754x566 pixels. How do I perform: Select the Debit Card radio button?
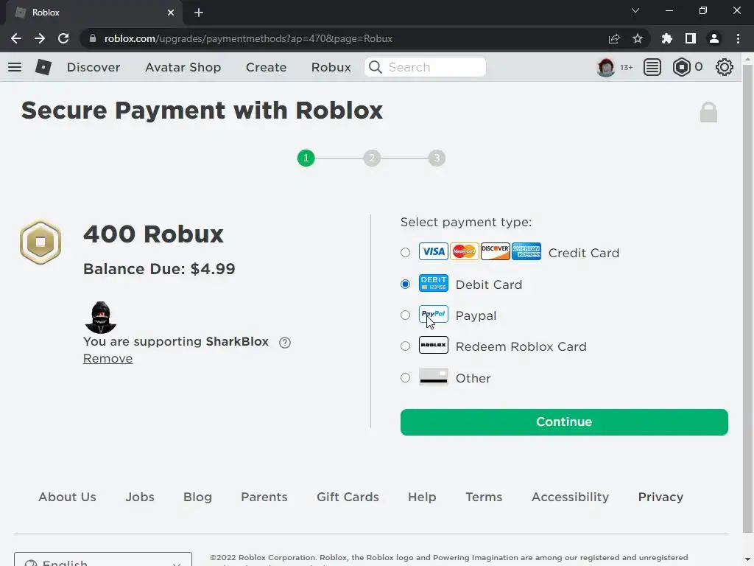[406, 284]
